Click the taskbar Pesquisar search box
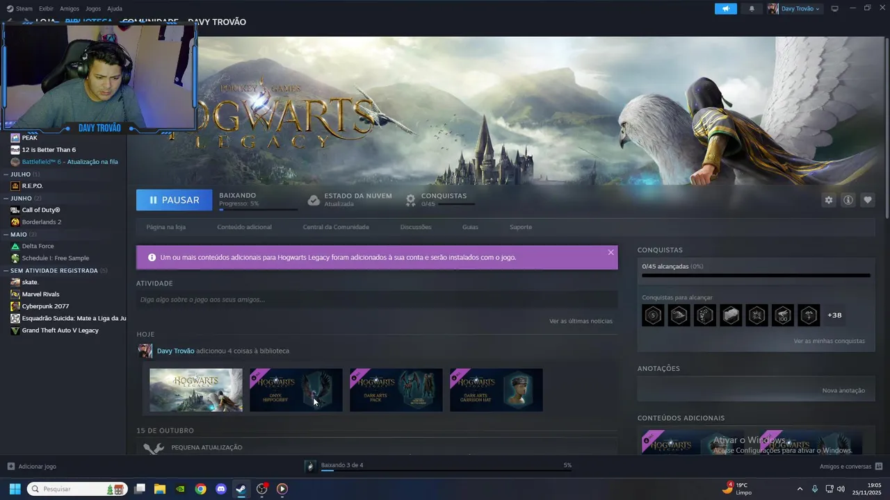The image size is (890, 500). (77, 489)
